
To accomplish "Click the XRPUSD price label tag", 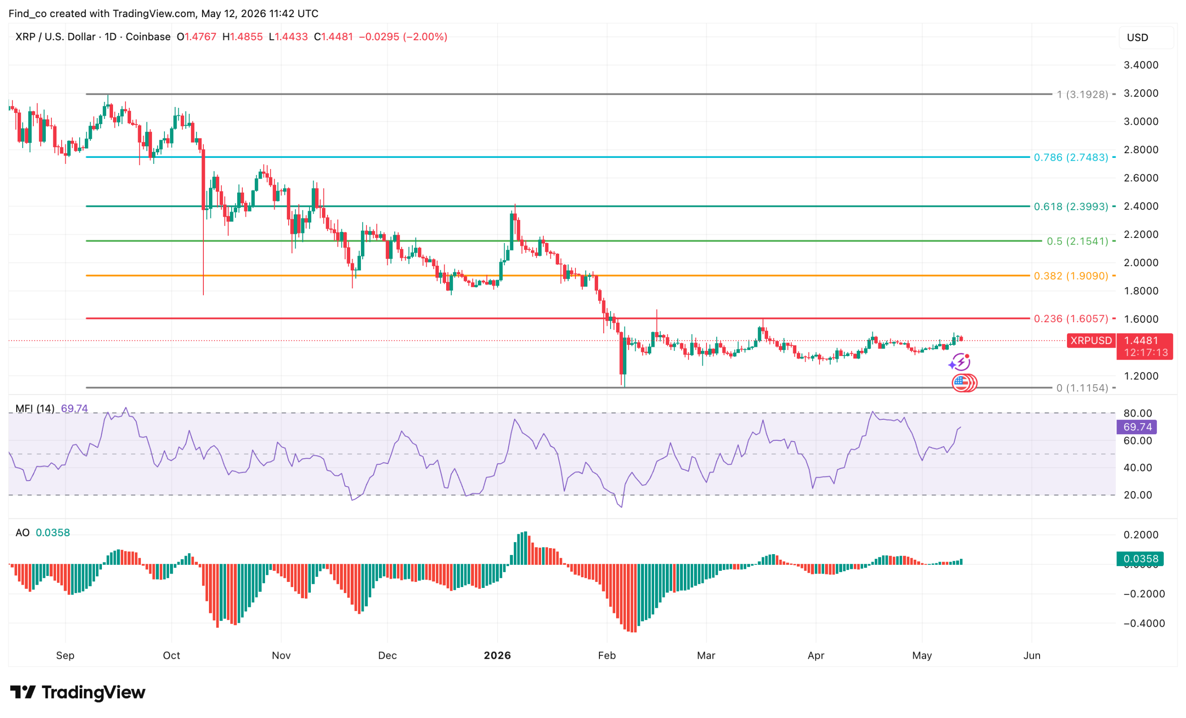I will [x=1091, y=341].
